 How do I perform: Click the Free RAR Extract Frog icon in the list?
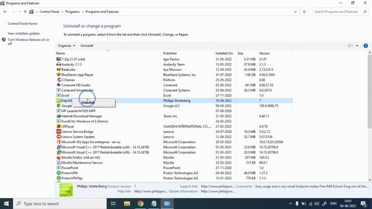pos(59,100)
